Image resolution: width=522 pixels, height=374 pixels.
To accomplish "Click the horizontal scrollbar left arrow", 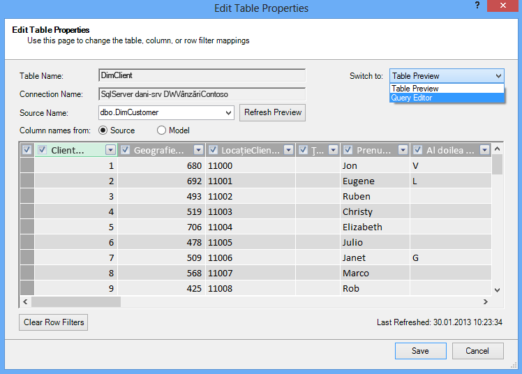I will coord(25,302).
